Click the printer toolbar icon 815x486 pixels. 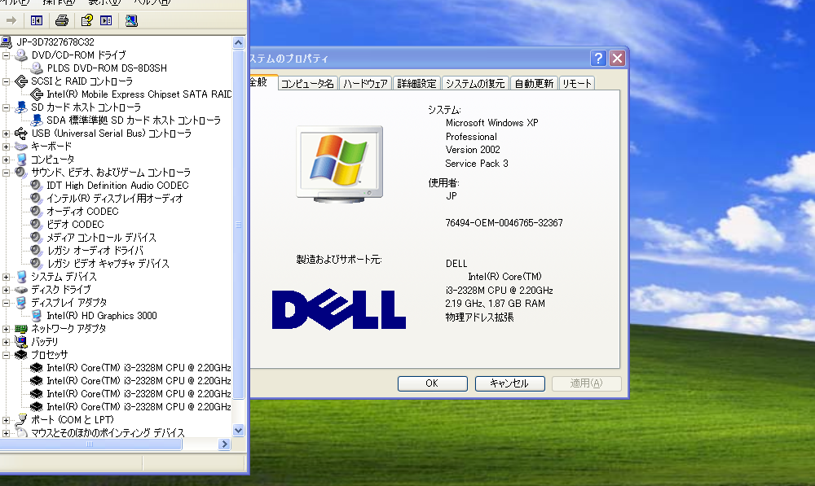[x=62, y=21]
